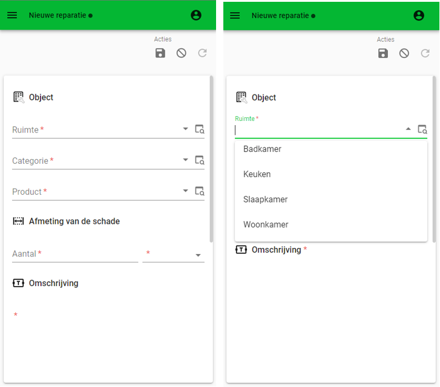The height and width of the screenshot is (387, 440).
Task: Expand the Product dropdown arrow
Action: point(185,190)
